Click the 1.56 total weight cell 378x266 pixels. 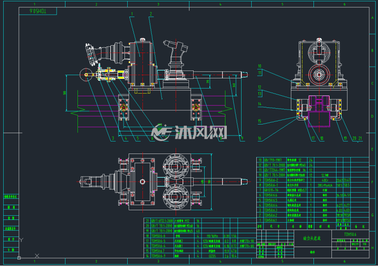234,236
